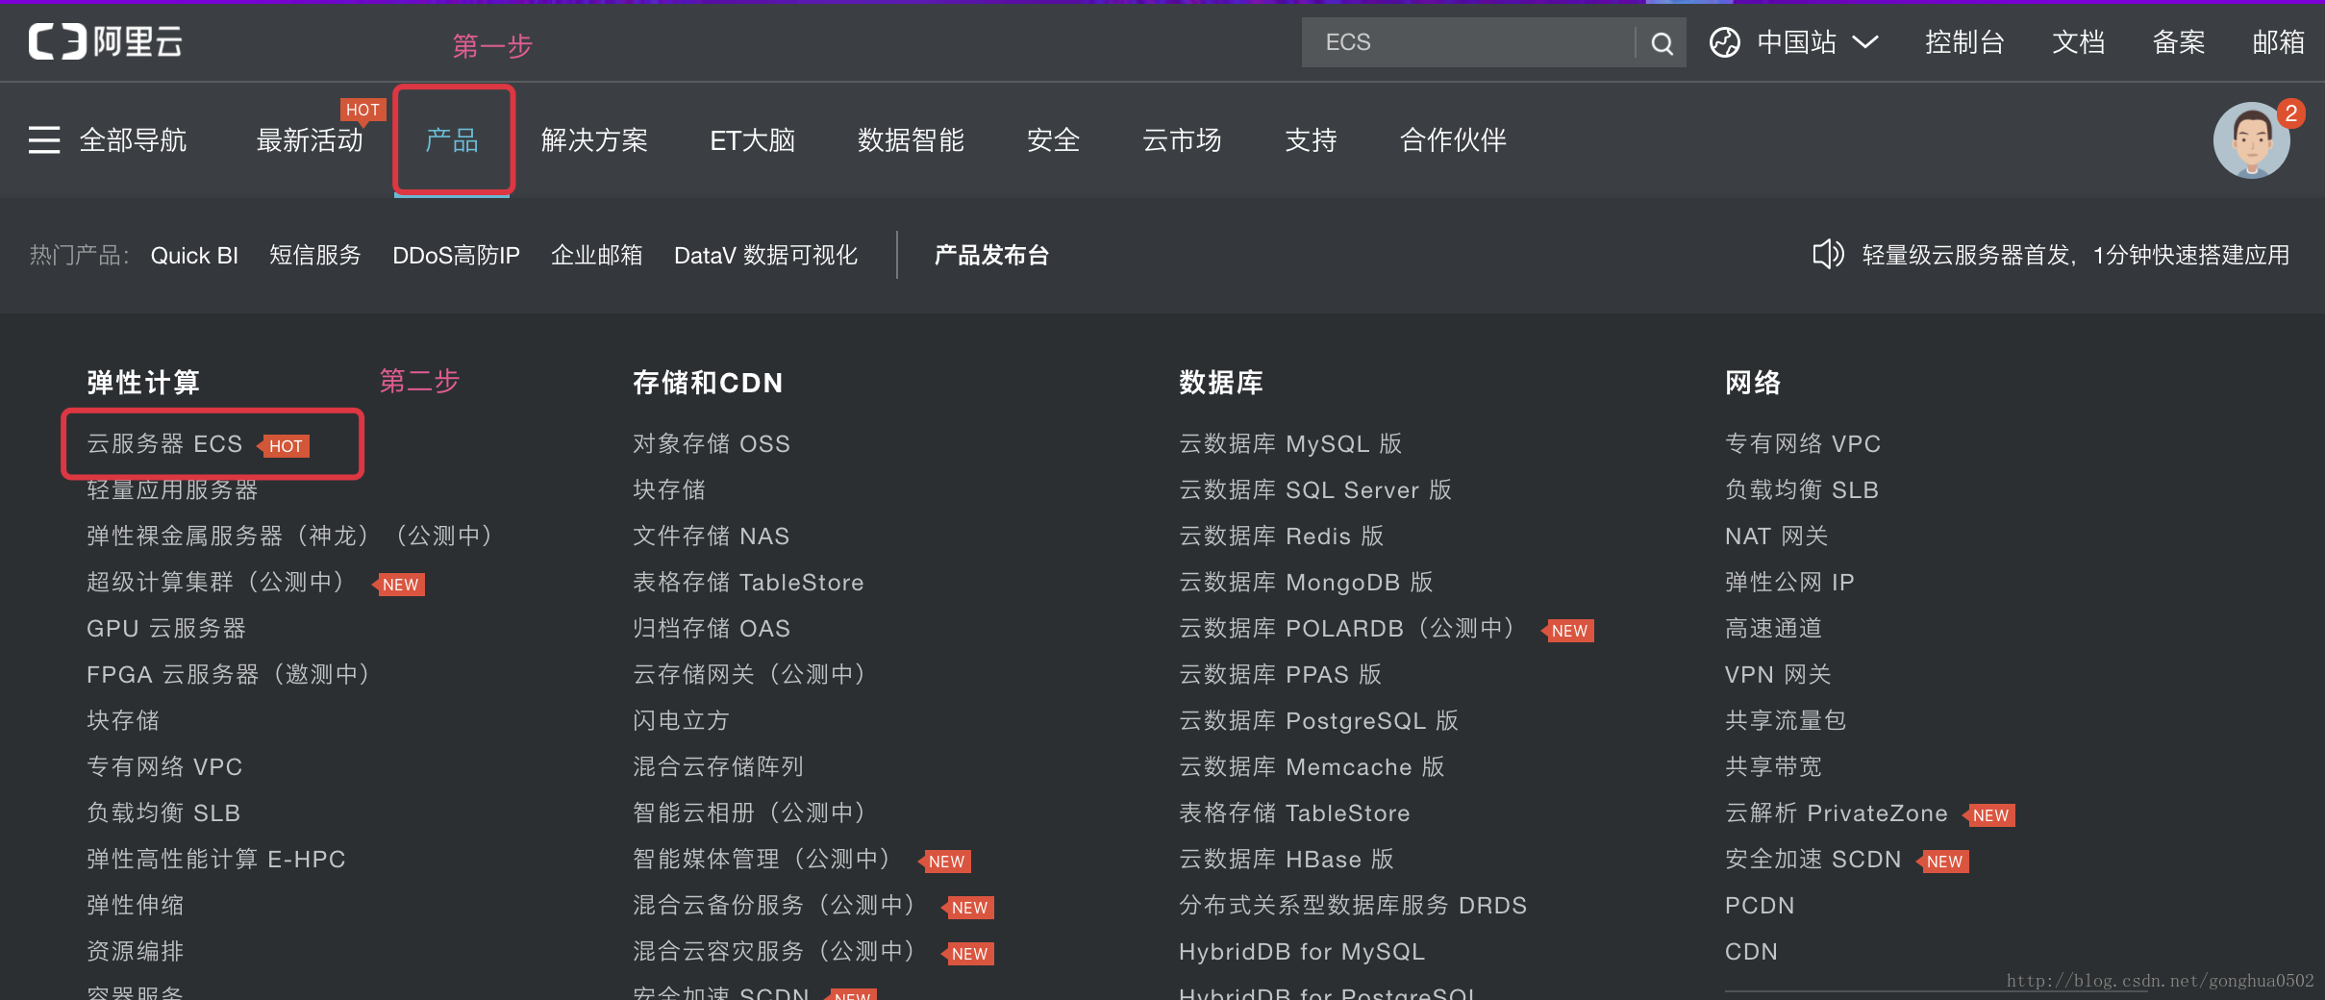Viewport: 2325px width, 1000px height.
Task: Open 高速通道 product
Action: click(1774, 628)
